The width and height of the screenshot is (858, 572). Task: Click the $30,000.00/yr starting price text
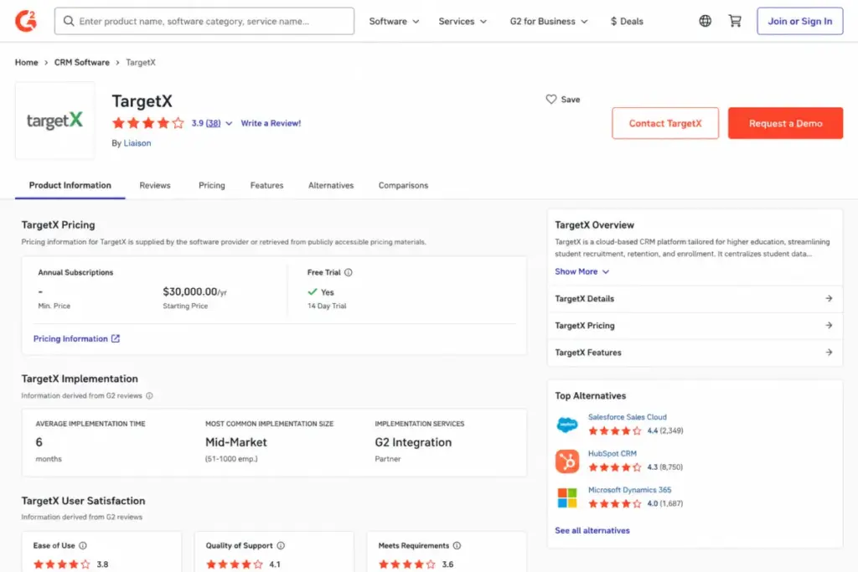194,291
